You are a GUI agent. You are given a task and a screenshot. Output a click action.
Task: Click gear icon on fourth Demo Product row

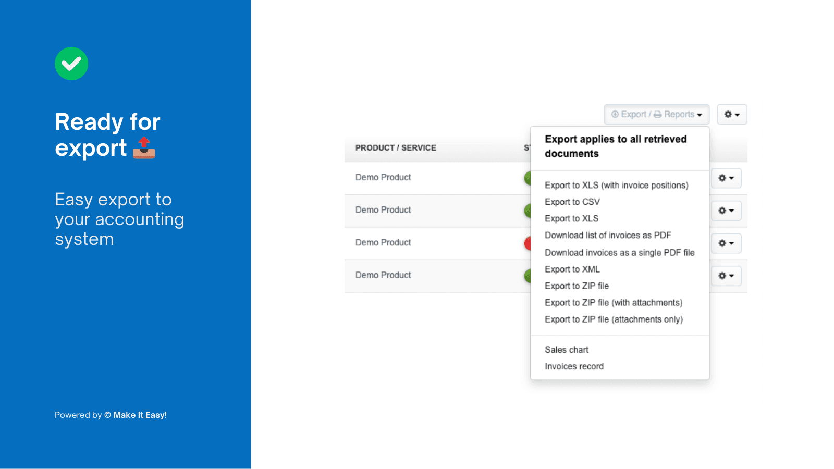(726, 276)
